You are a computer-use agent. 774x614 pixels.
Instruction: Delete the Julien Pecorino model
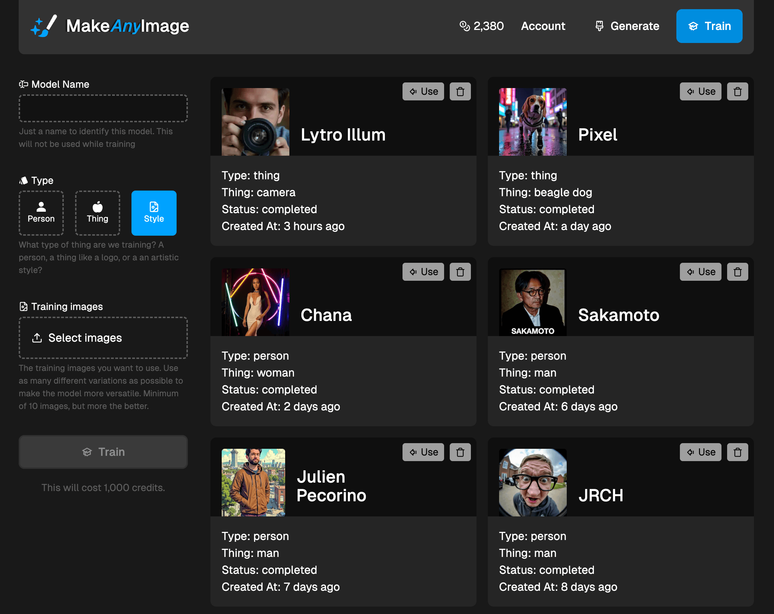[x=460, y=452]
